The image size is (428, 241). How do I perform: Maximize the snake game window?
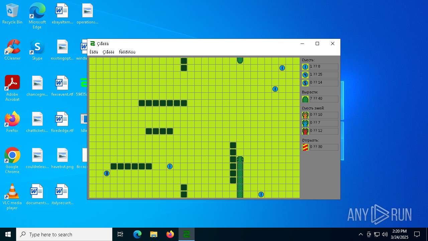317,44
